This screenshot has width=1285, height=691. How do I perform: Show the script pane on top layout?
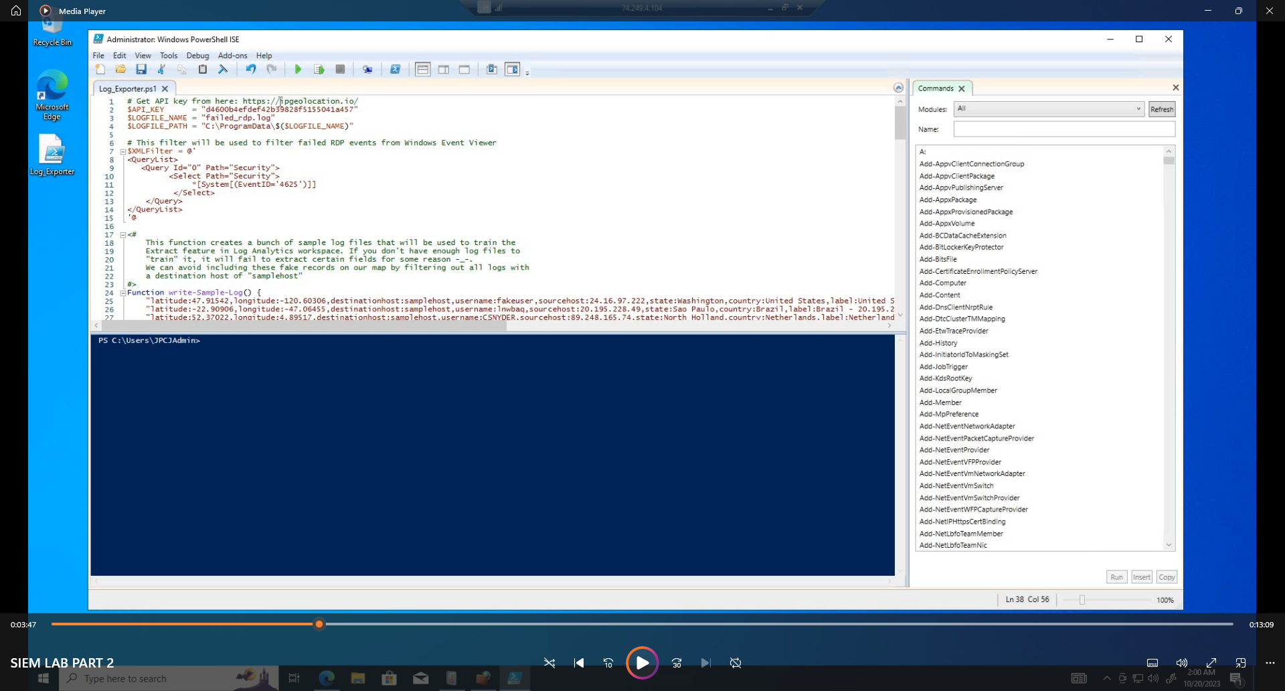click(x=423, y=70)
